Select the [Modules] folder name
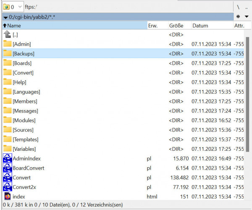The image size is (252, 210). click(x=24, y=121)
